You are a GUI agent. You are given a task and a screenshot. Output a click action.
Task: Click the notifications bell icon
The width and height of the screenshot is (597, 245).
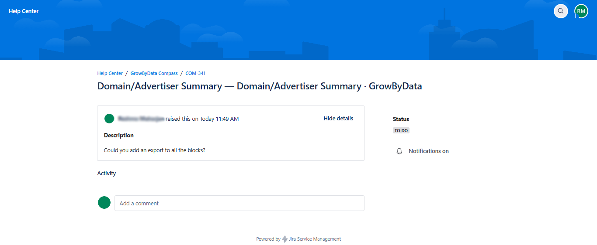(x=399, y=151)
